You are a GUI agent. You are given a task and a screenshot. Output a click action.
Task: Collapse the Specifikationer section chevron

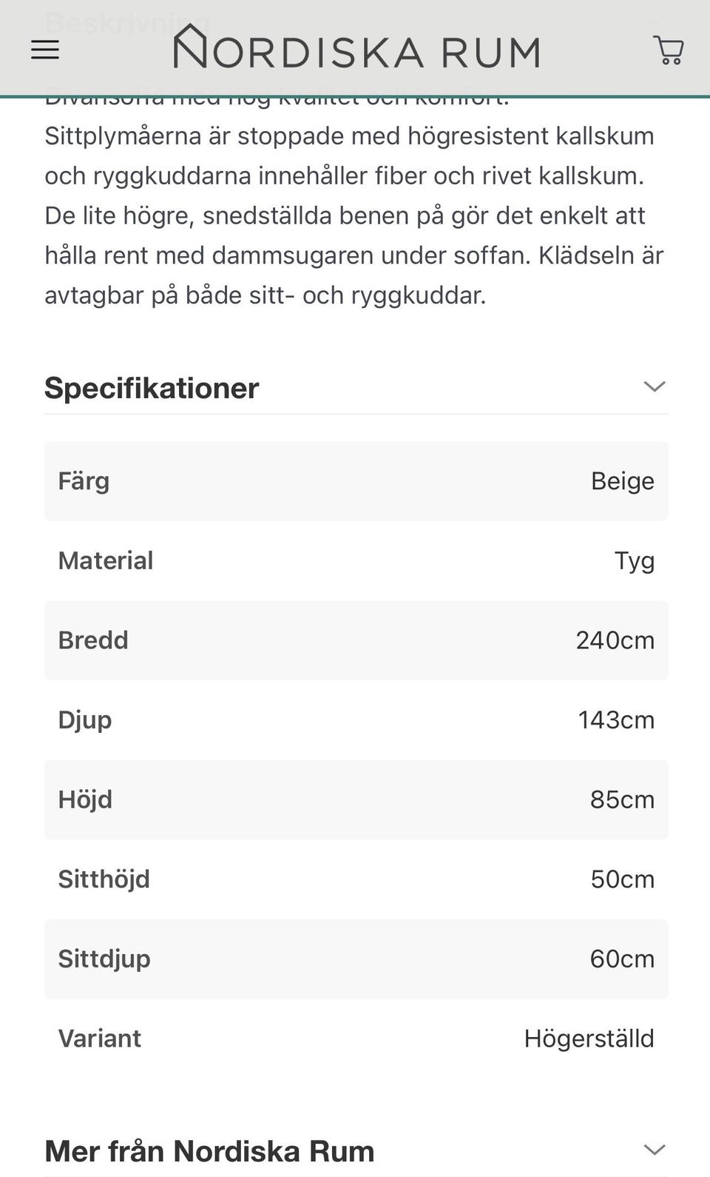[655, 386]
